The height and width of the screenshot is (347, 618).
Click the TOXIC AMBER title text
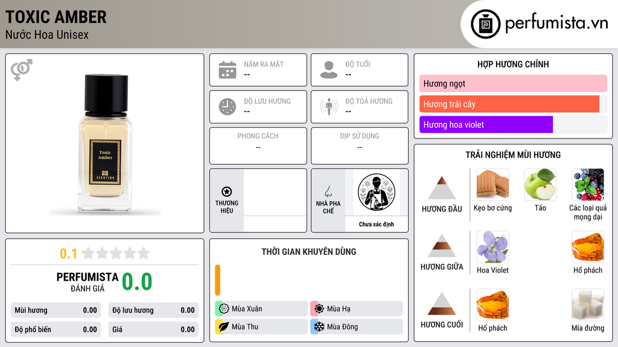pyautogui.click(x=56, y=17)
